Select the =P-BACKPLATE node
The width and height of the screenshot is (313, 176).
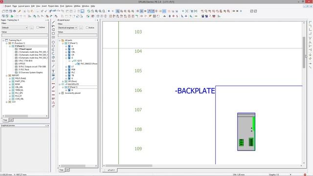point(72,84)
